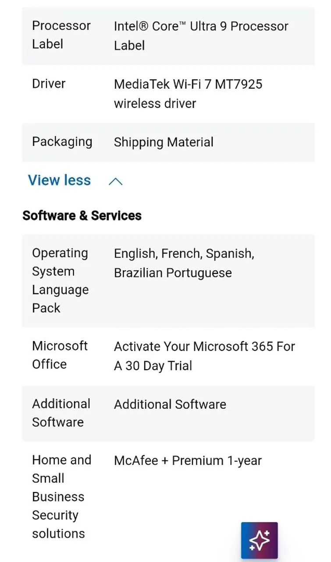Collapse specs using the View less chevron
Image resolution: width=331 pixels, height=562 pixels.
(x=115, y=180)
